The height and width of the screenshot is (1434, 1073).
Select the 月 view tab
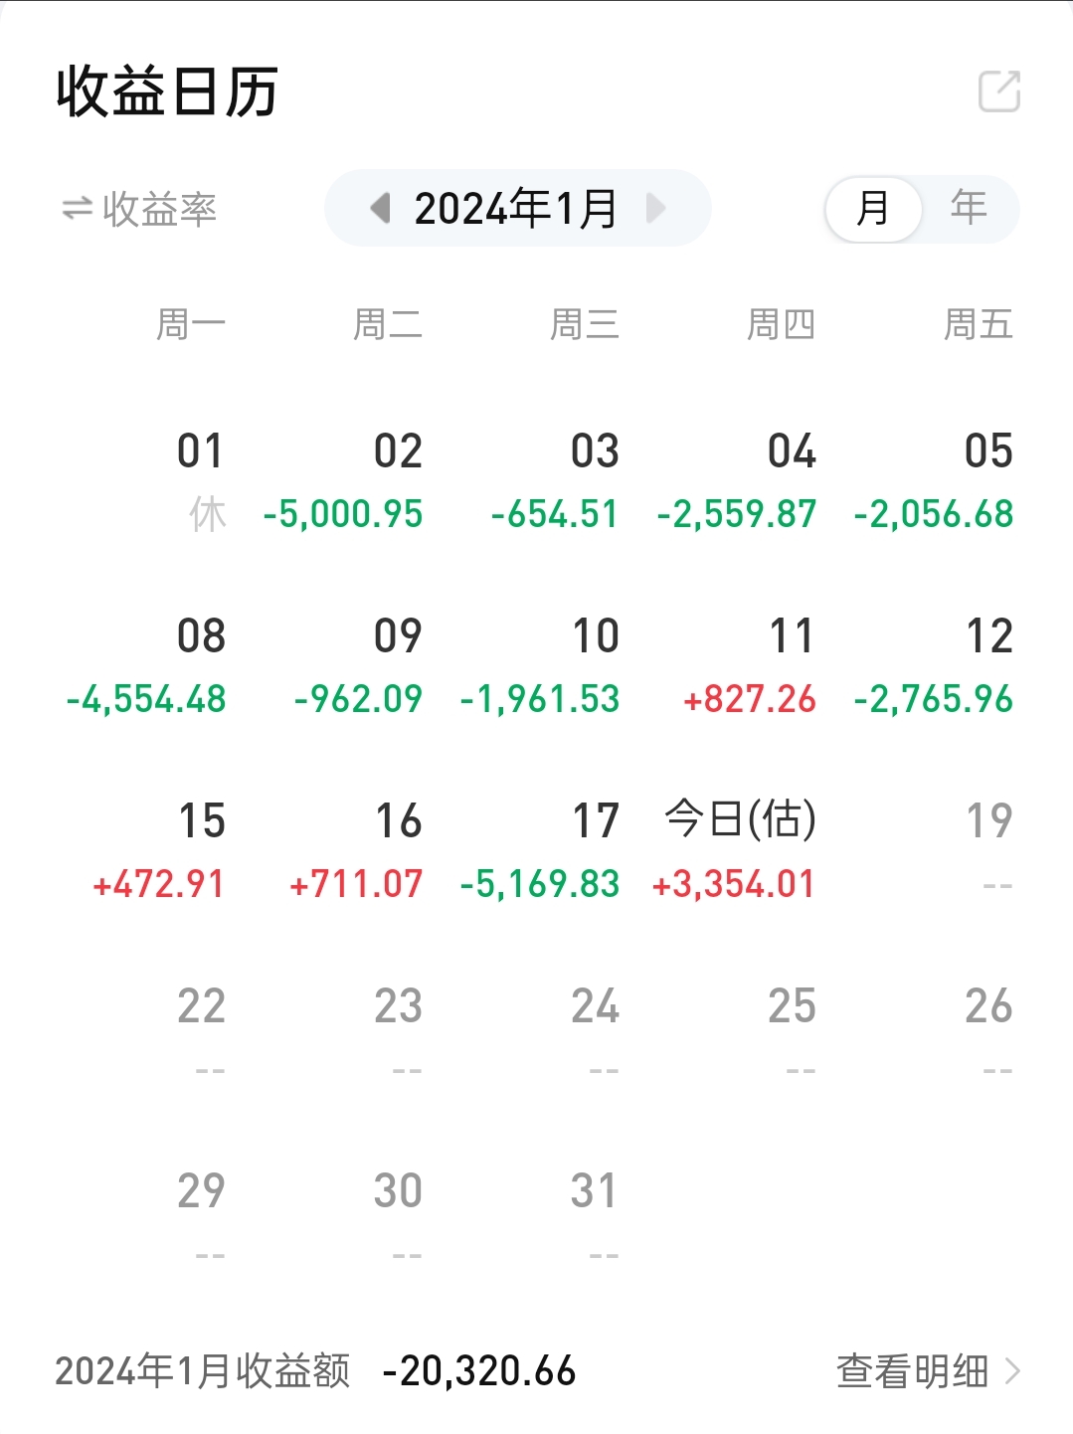click(x=873, y=209)
